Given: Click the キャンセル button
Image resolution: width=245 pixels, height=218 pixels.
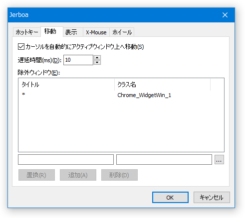Looking at the screenshot, I should (212, 198).
